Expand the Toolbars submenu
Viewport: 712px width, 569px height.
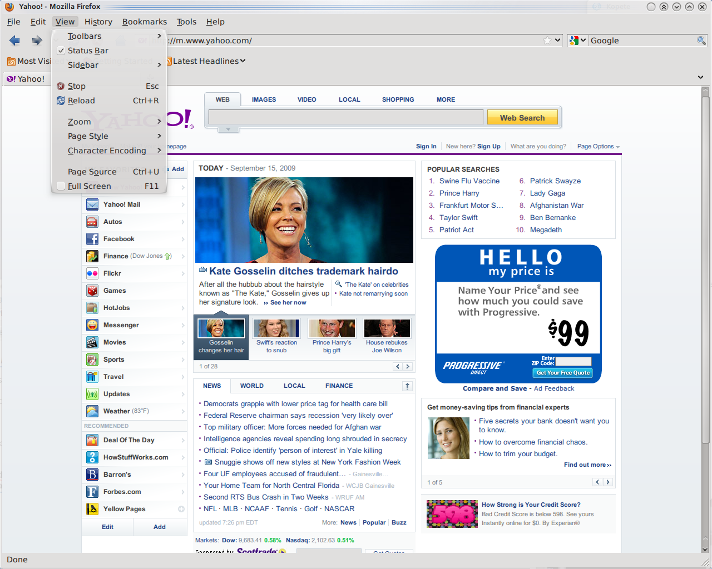109,36
